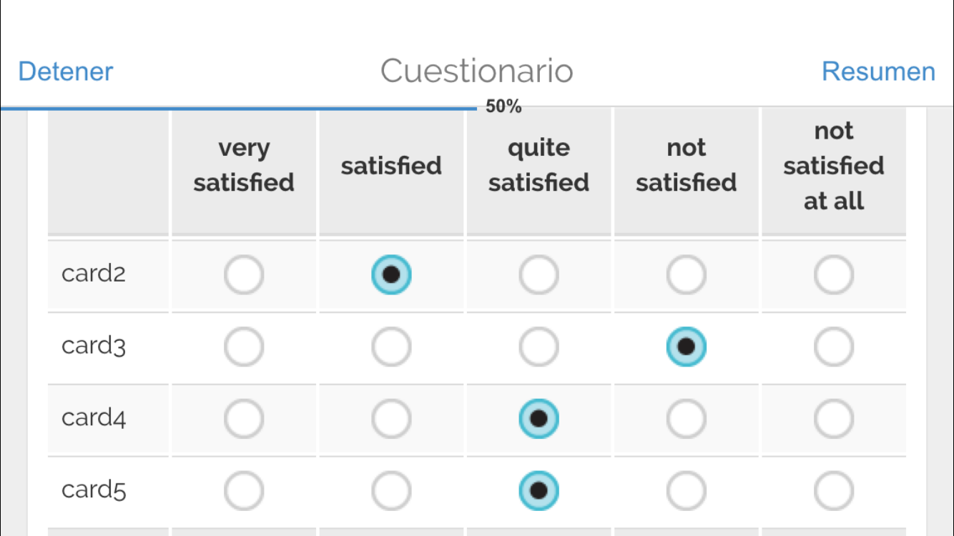
Task: Choose satisfied for card3
Action: pyautogui.click(x=391, y=347)
